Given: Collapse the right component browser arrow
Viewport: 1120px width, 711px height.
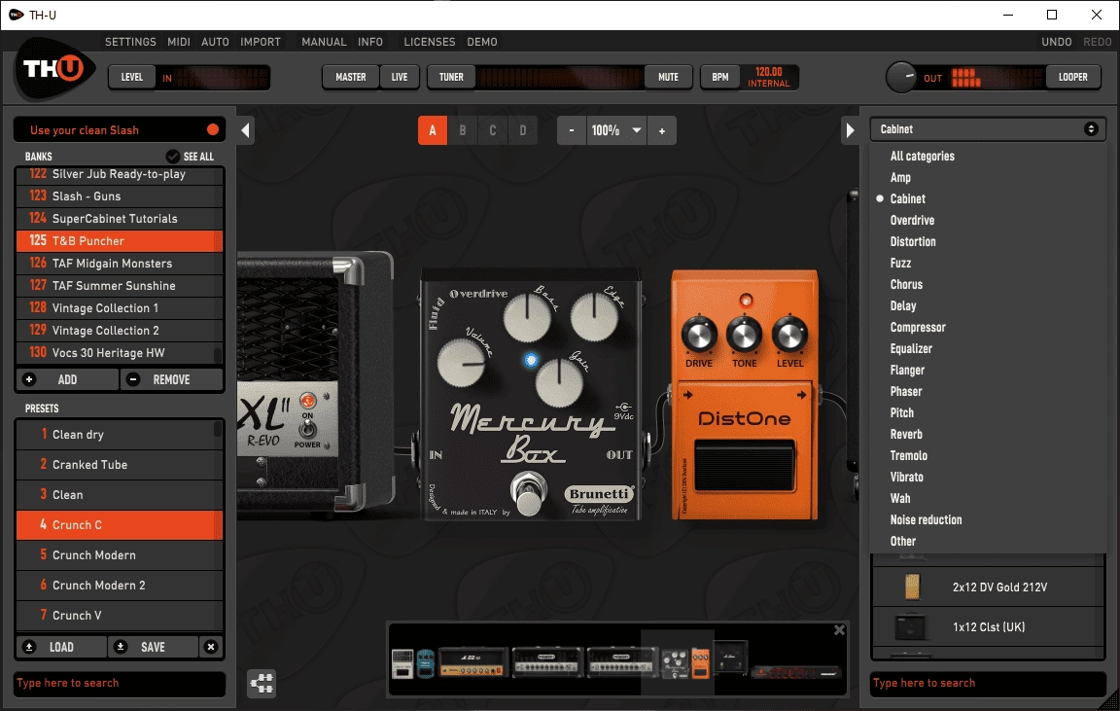Looking at the screenshot, I should tap(850, 130).
